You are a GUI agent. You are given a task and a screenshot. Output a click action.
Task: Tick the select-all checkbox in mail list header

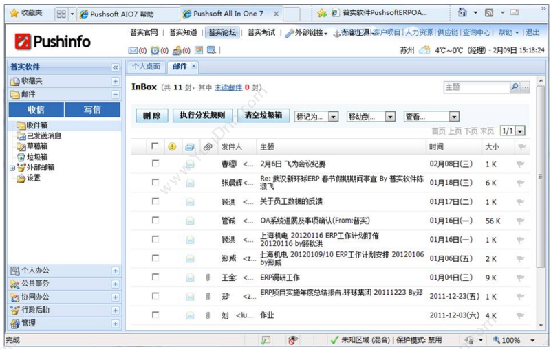(155, 146)
